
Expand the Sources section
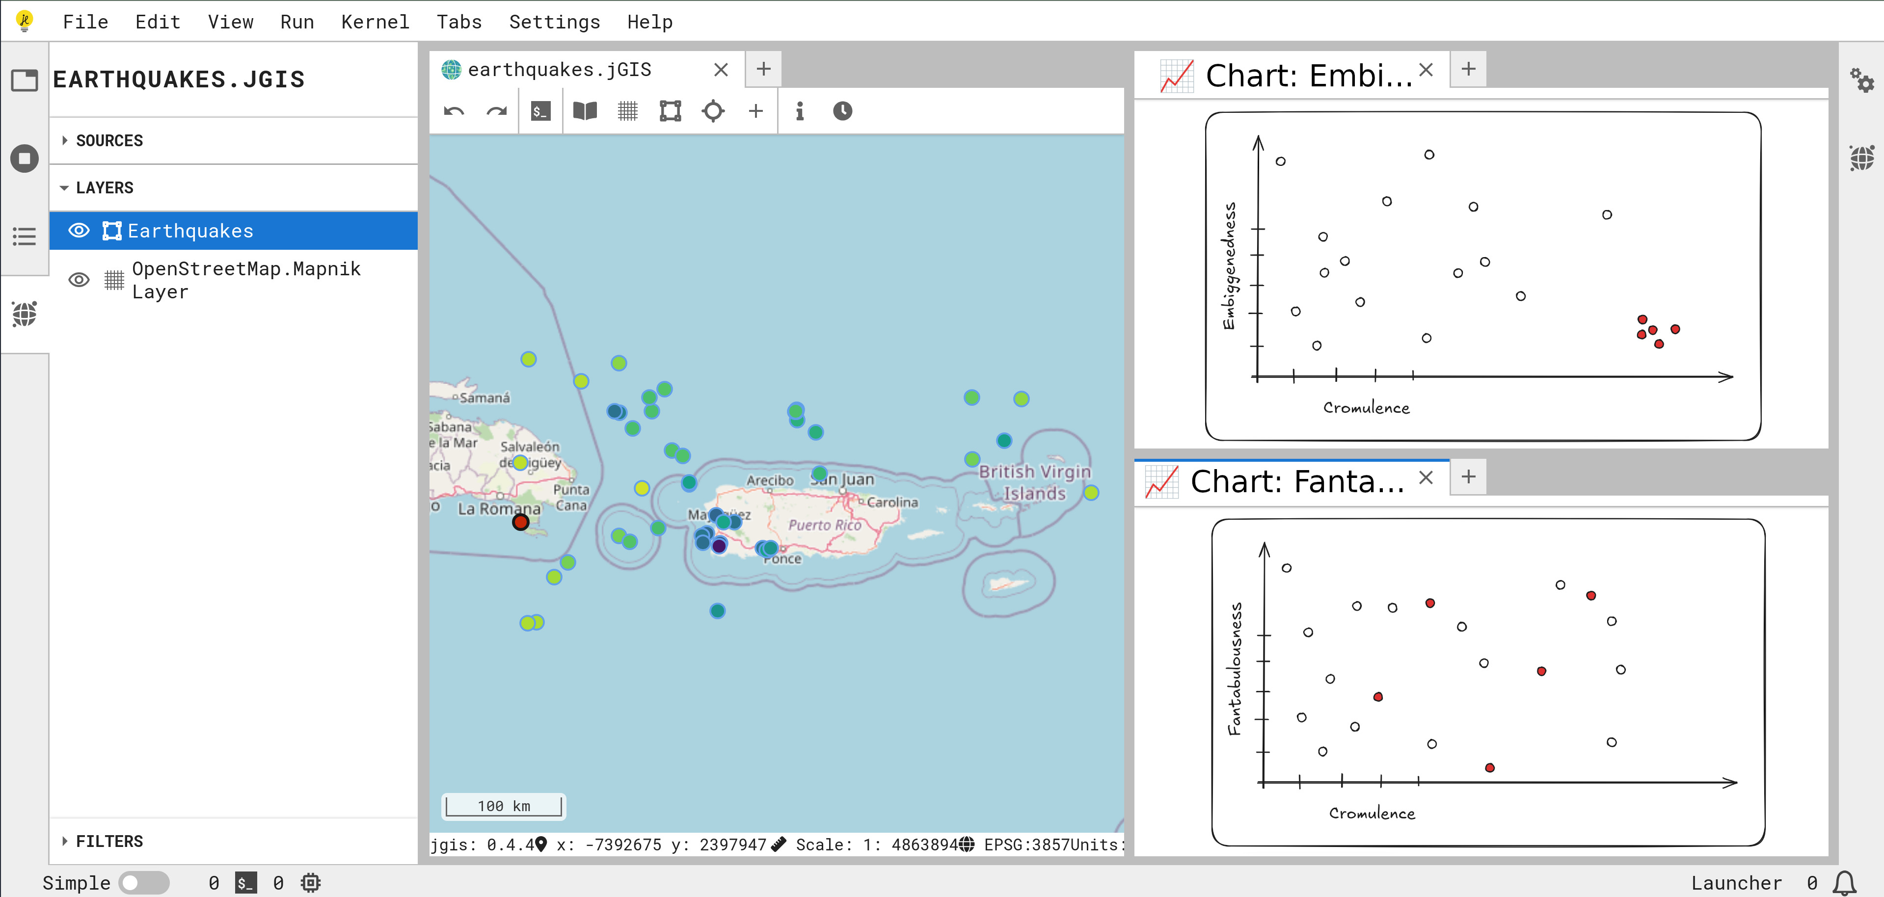[109, 140]
